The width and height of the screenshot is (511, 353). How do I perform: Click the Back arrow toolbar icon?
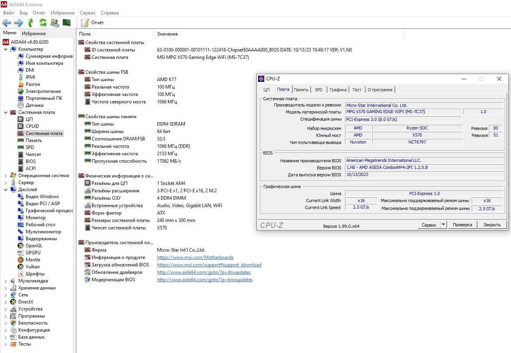7,23
